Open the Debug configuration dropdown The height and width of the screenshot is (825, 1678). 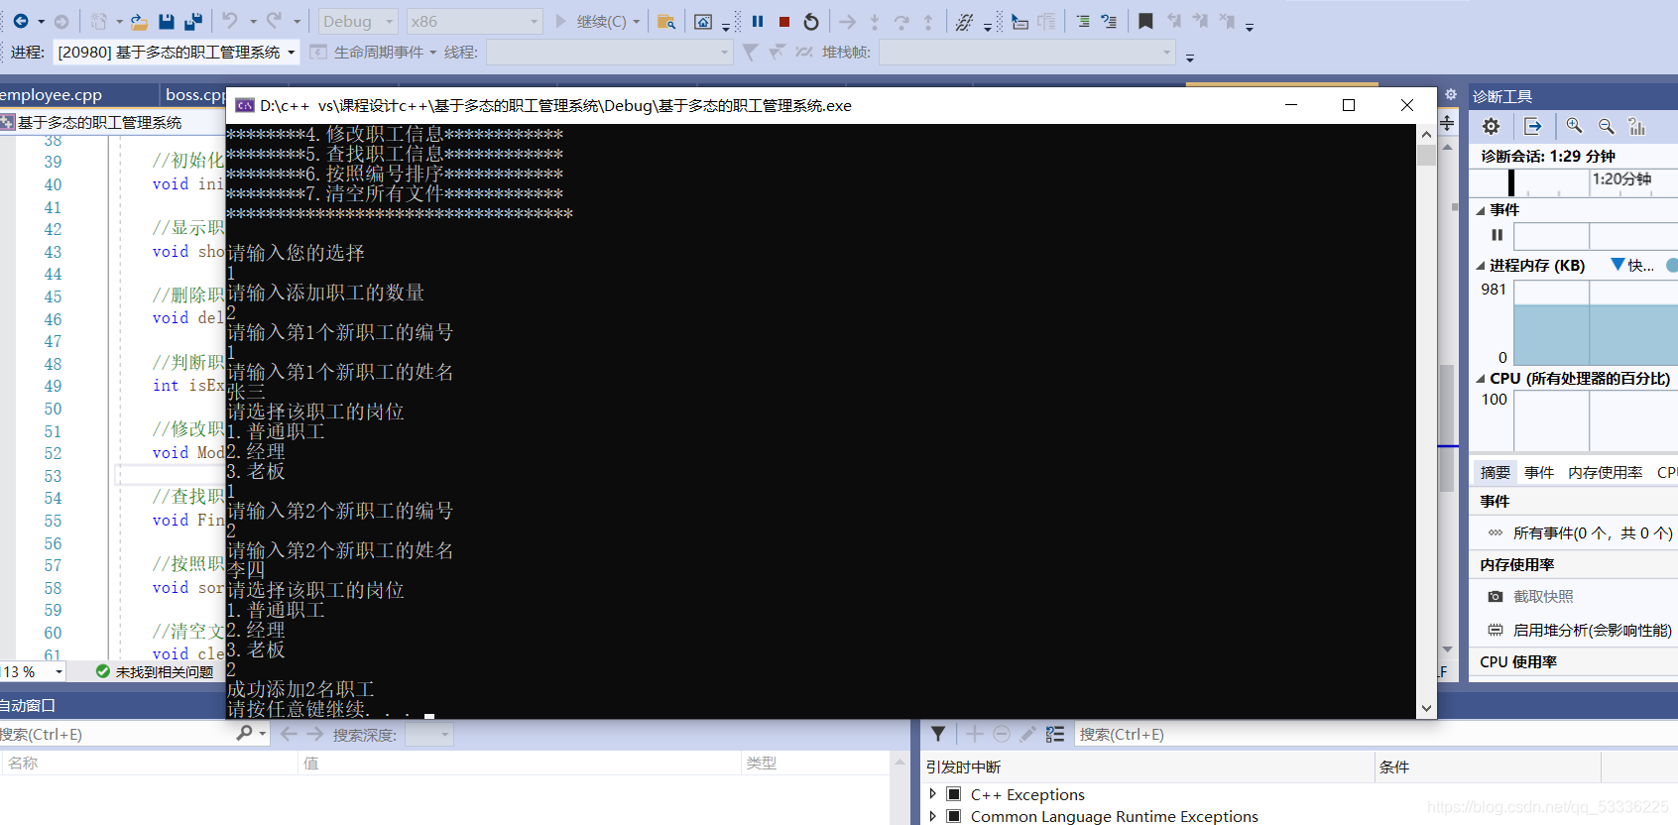tap(358, 21)
